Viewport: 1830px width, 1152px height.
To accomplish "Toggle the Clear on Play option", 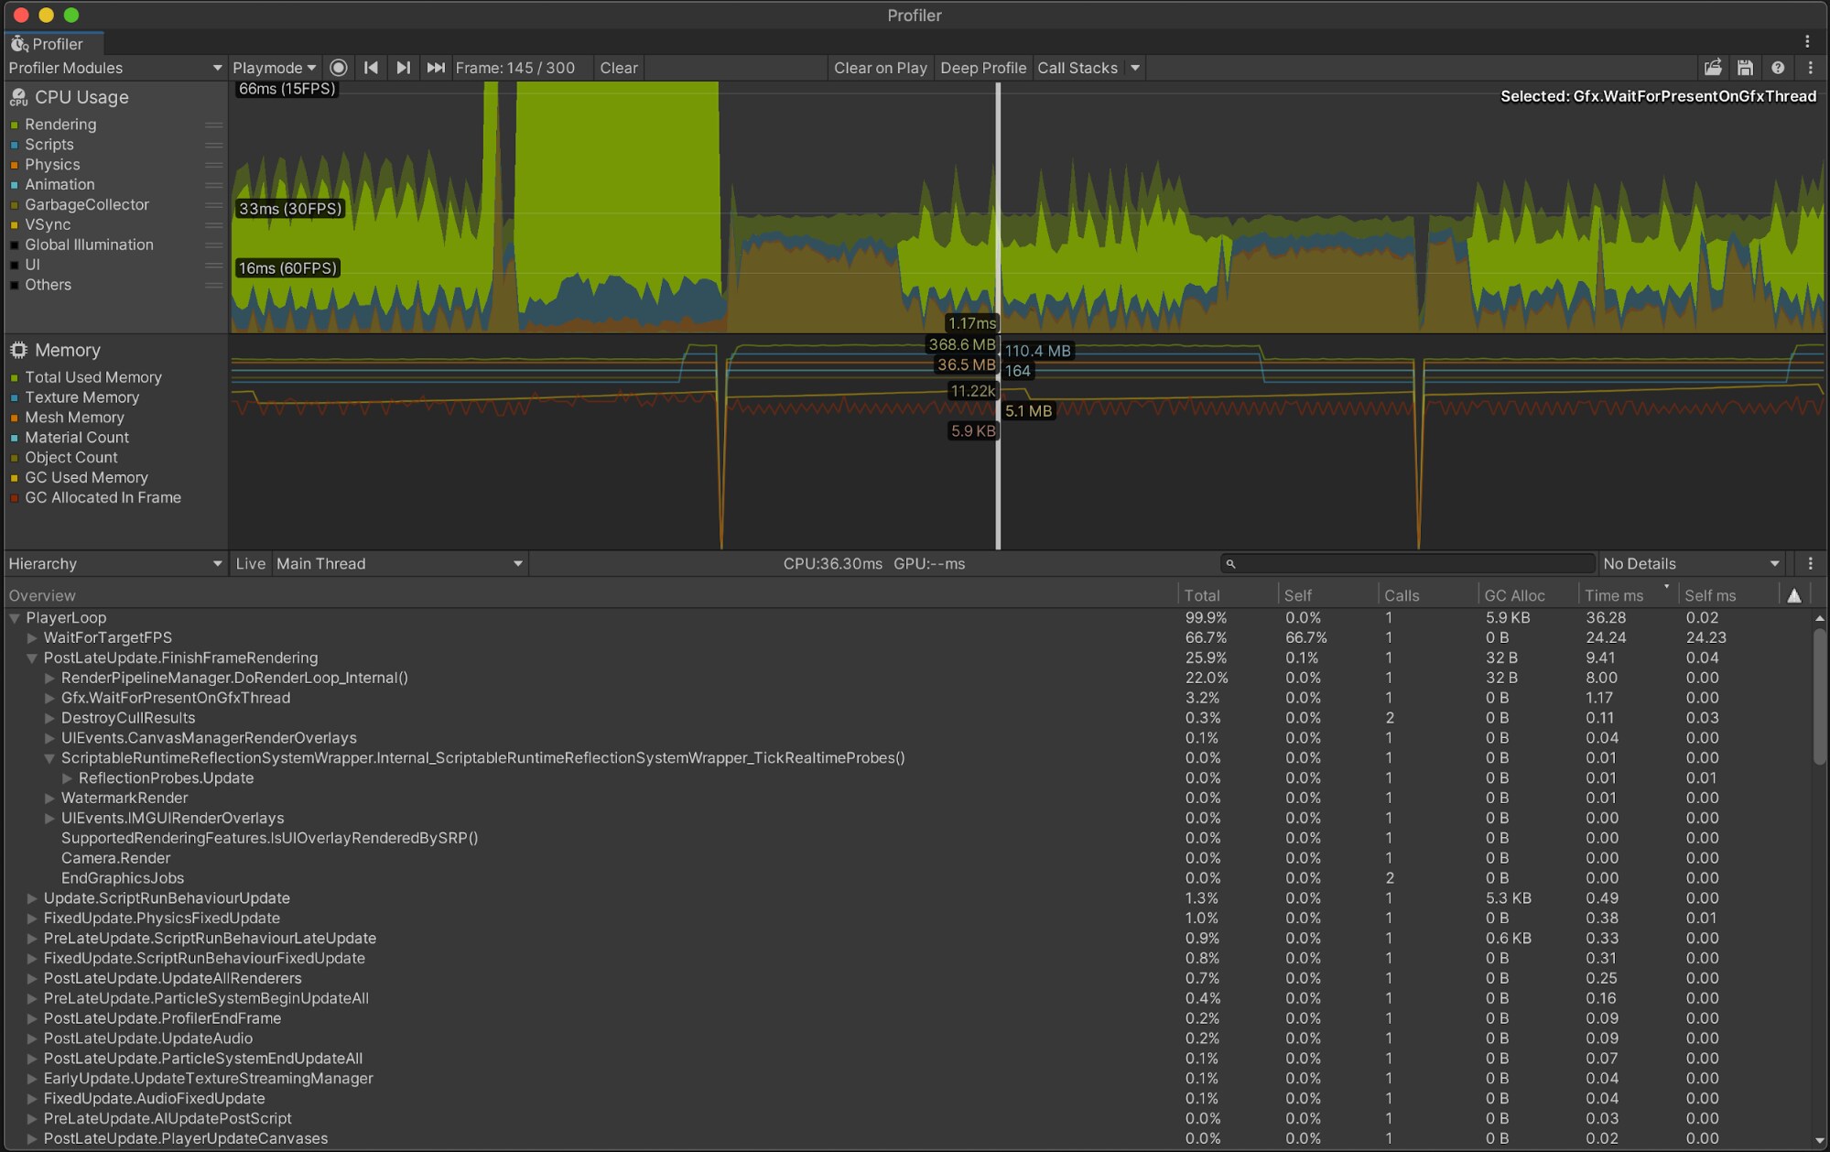I will tap(880, 68).
